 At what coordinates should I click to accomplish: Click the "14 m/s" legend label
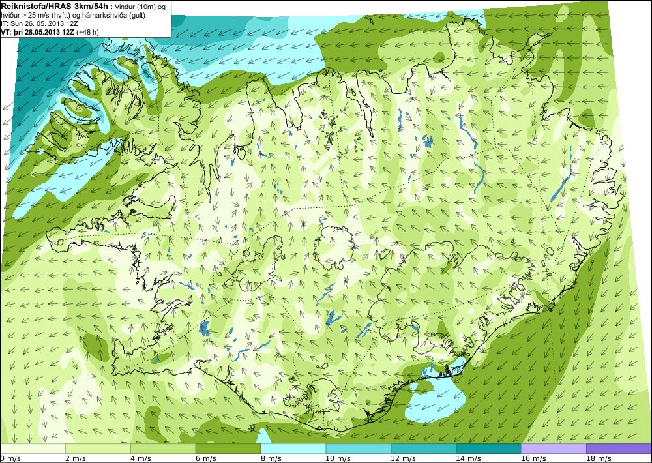468,458
